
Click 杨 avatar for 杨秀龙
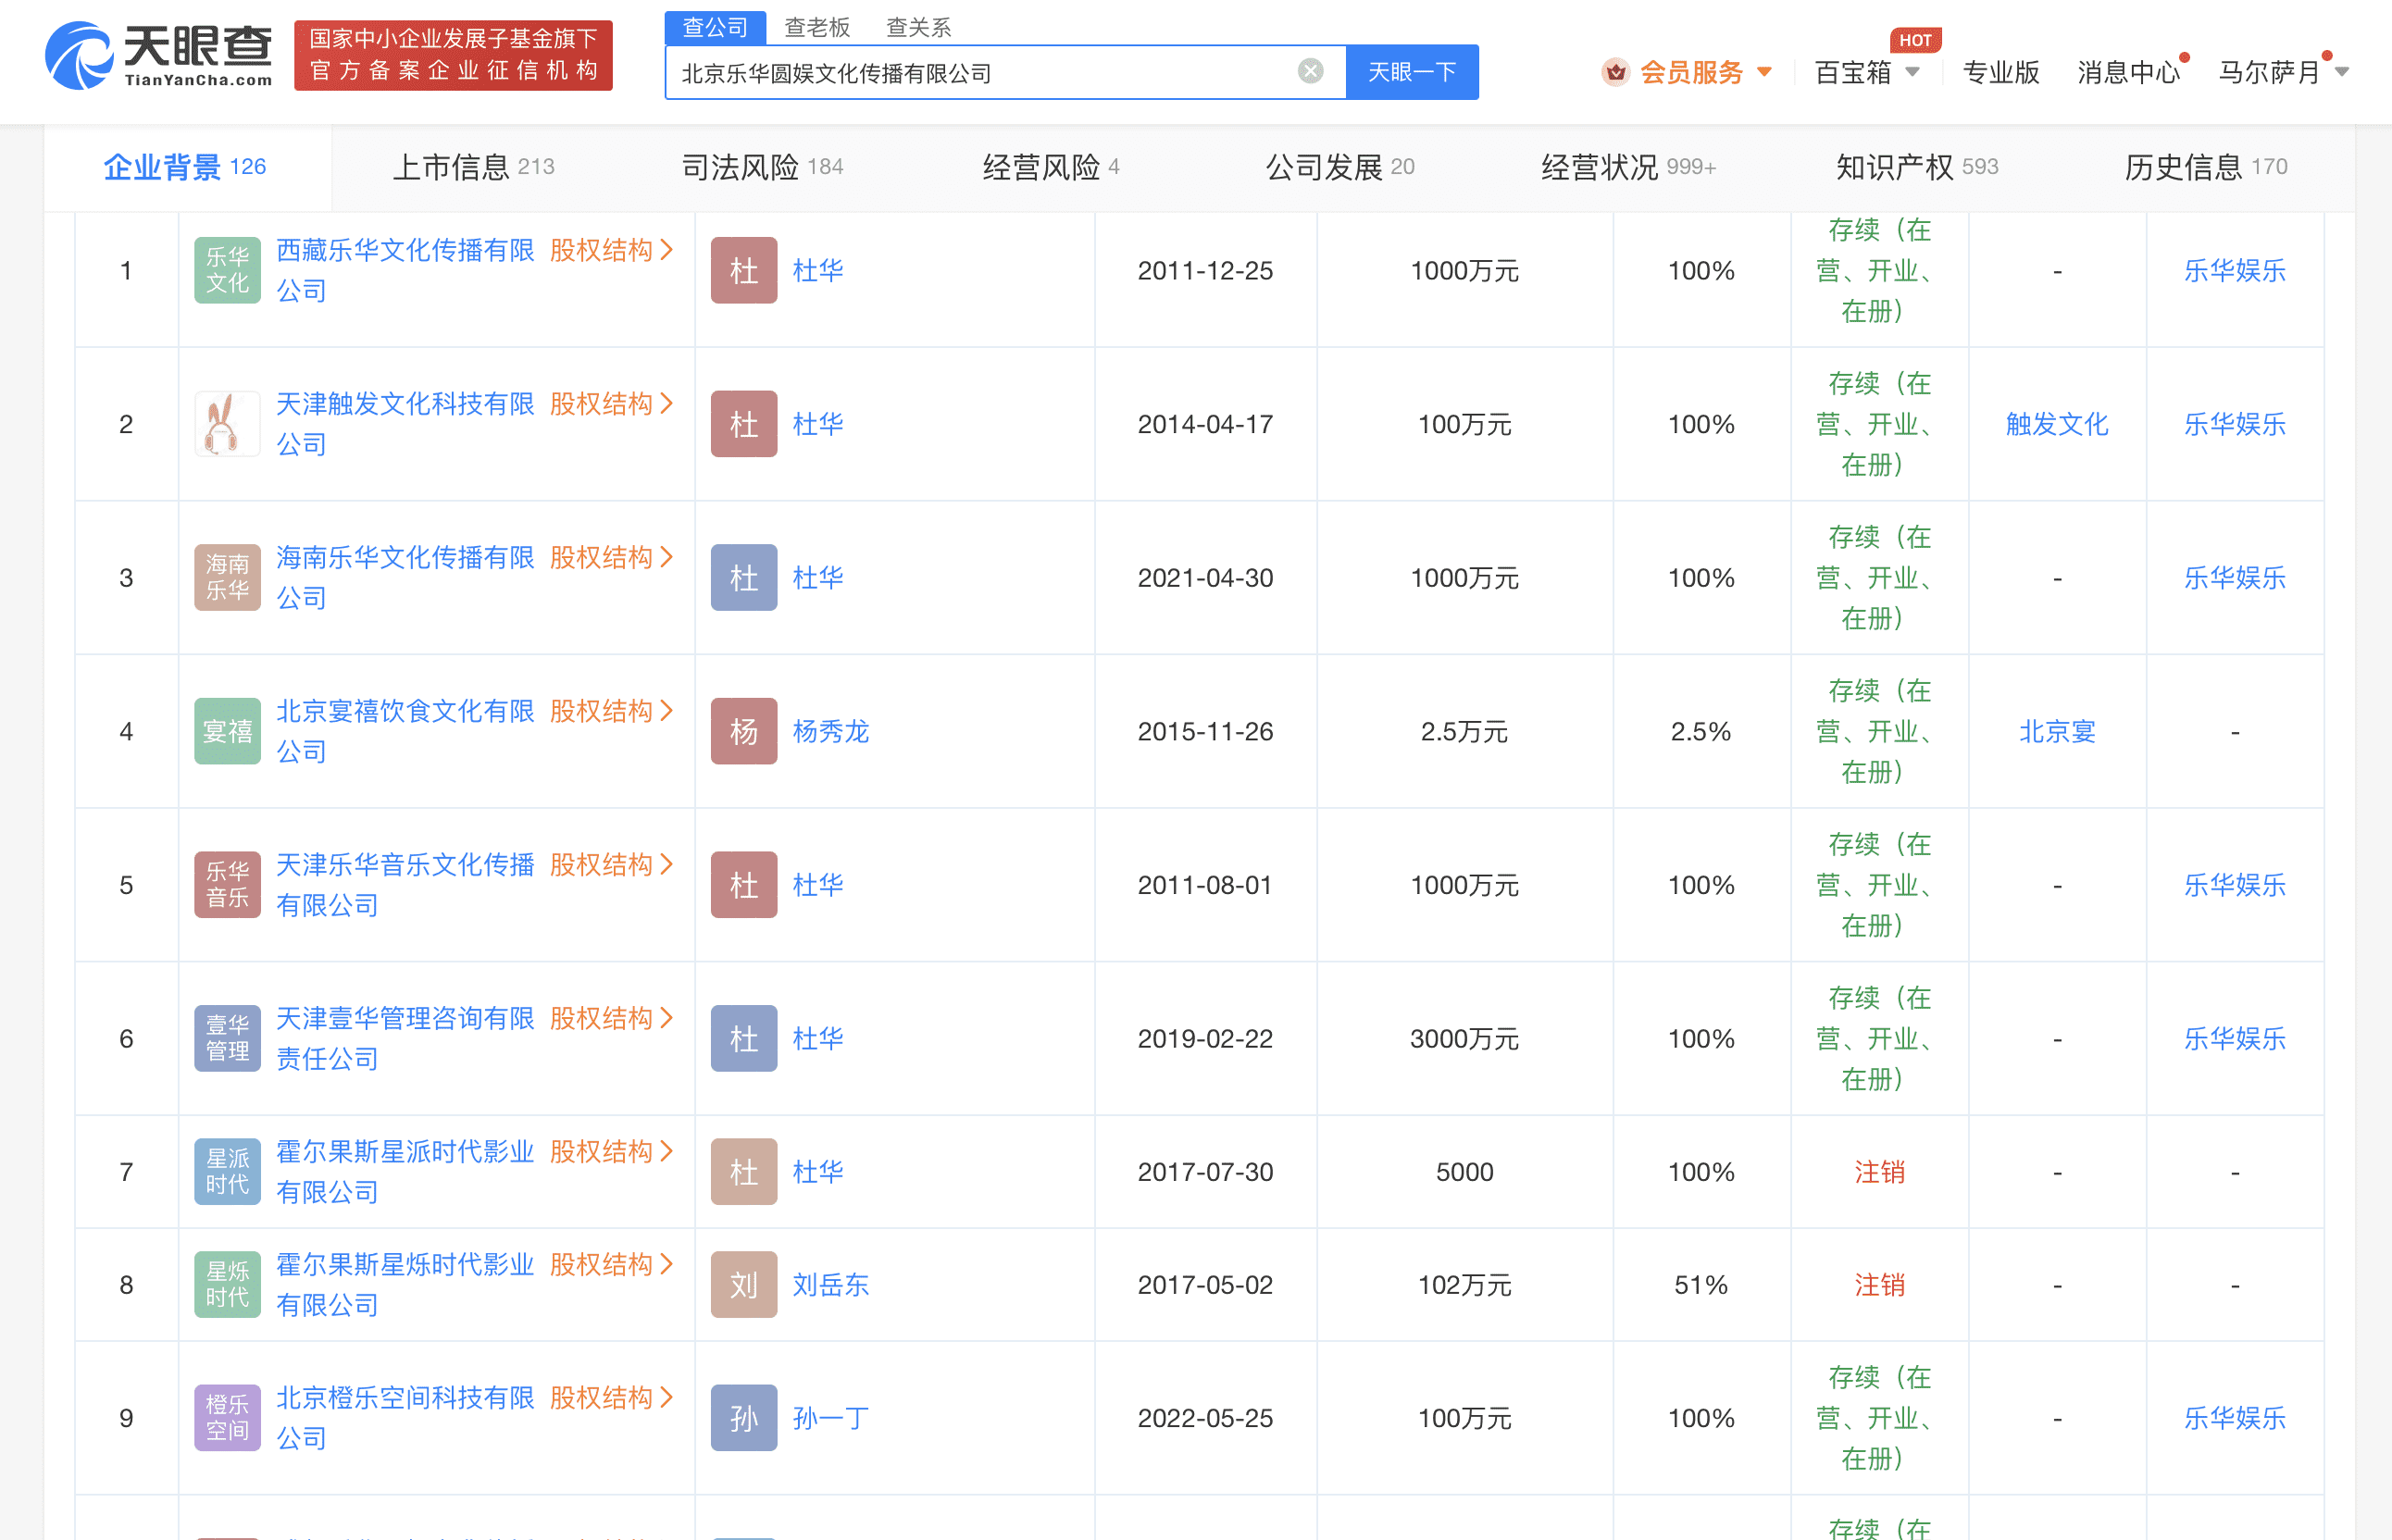tap(744, 731)
